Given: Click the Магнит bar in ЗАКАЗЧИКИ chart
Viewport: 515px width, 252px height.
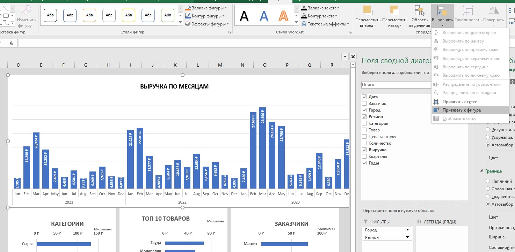Looking at the screenshot, I should 284,244.
